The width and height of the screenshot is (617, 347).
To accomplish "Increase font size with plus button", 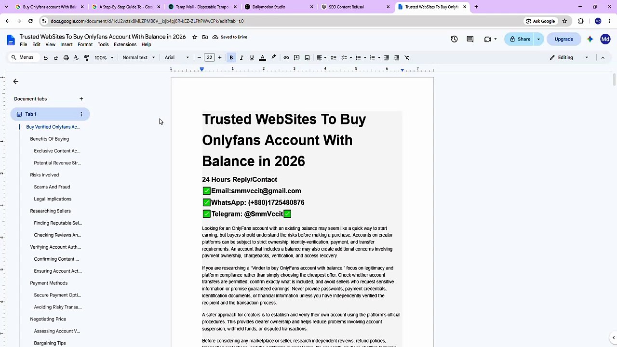I will tap(219, 58).
